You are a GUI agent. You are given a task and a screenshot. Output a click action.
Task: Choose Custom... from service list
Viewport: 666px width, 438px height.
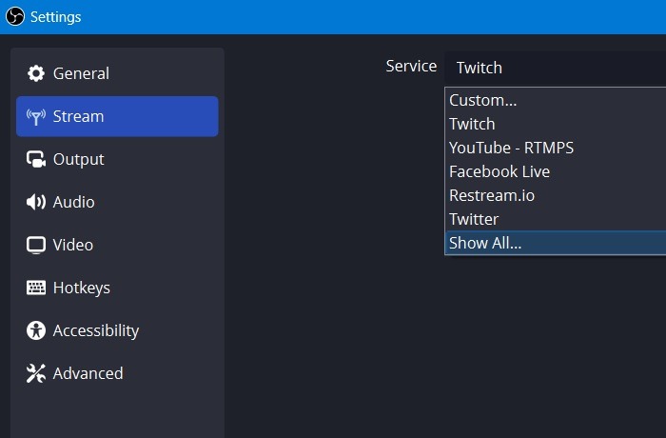[556, 100]
